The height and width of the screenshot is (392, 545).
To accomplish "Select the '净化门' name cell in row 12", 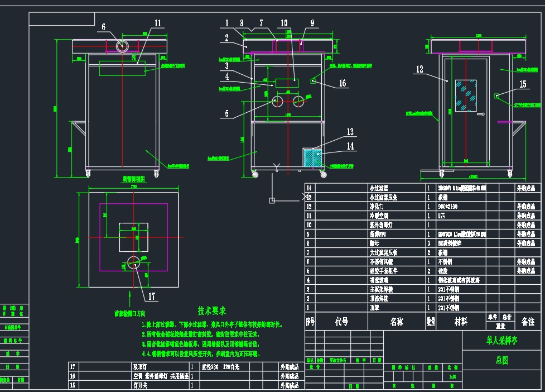I will [377, 206].
